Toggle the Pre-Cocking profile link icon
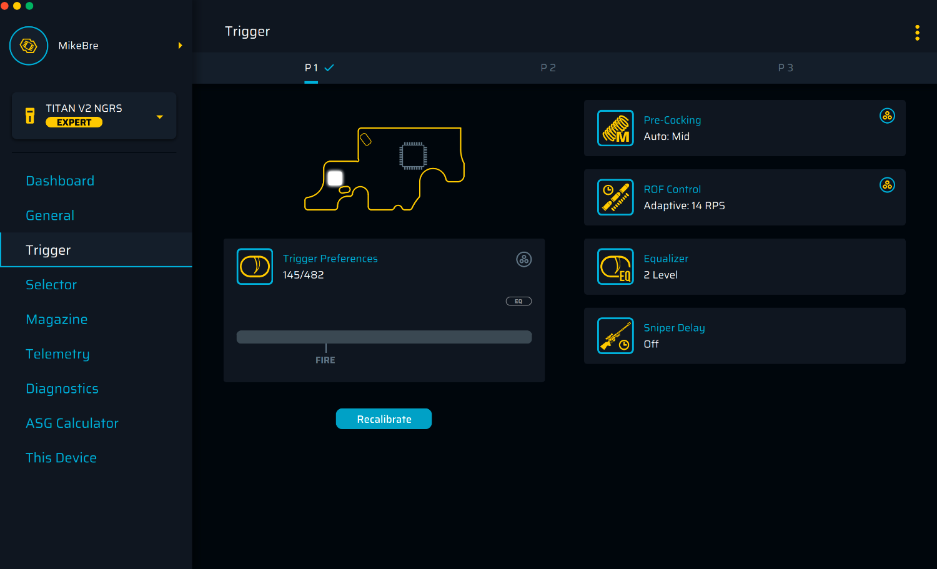 [887, 116]
